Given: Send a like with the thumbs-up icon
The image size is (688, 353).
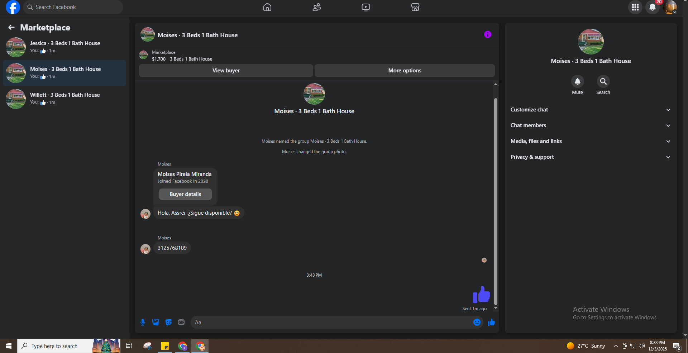Looking at the screenshot, I should pos(491,322).
